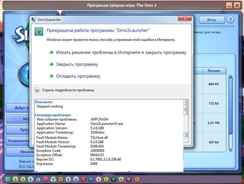The width and height of the screenshot is (244, 184).
Task: Close the Sims3Launcher crash dialog
Action: pos(185,18)
